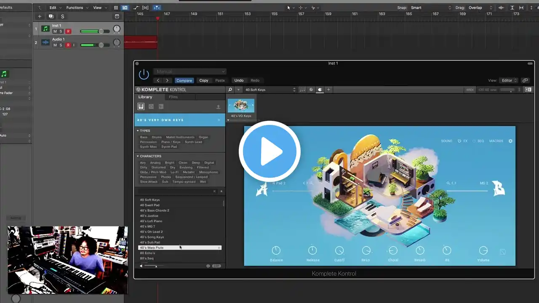This screenshot has width=539, height=303.
Task: Select the plug-in chain view icon
Action: [320, 90]
